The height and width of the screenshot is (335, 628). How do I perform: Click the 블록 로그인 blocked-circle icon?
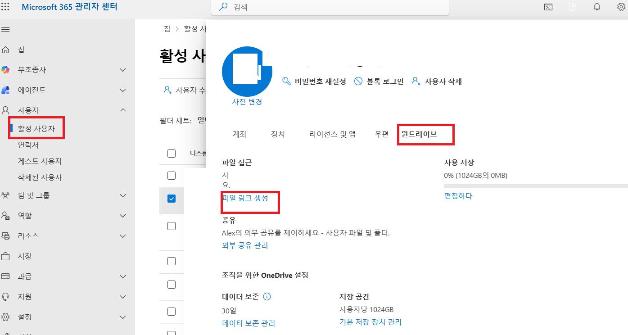(358, 81)
